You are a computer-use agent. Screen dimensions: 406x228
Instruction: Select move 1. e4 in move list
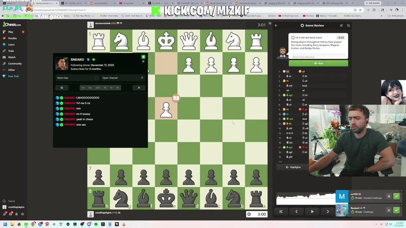tap(287, 72)
